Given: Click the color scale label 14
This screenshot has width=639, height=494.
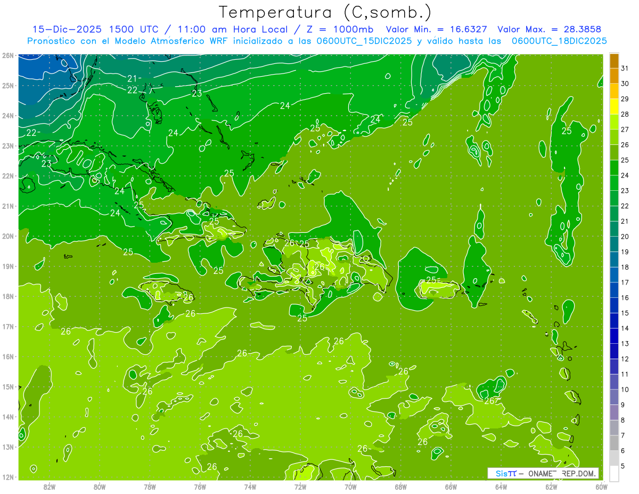Looking at the screenshot, I should coord(625,328).
